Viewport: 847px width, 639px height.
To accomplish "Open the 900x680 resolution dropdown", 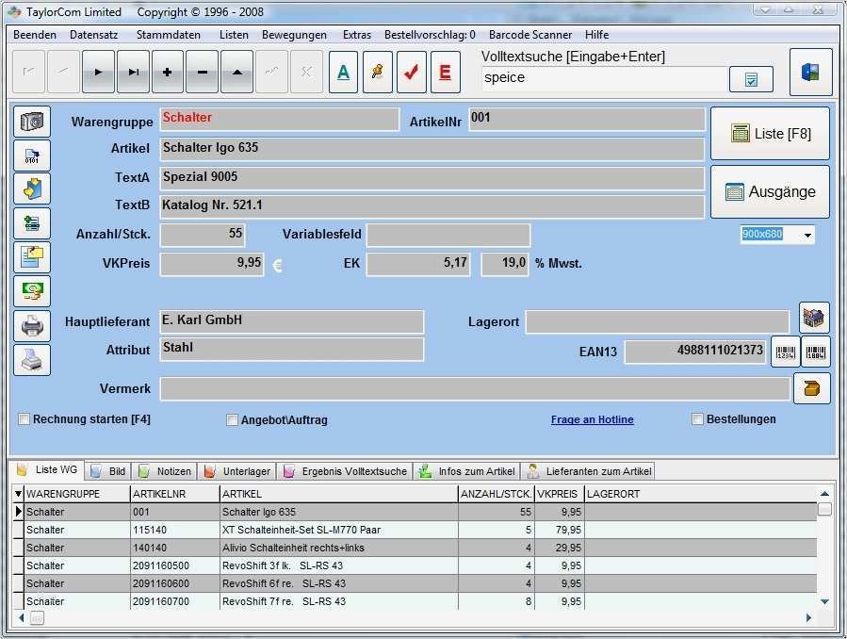I will pyautogui.click(x=807, y=235).
